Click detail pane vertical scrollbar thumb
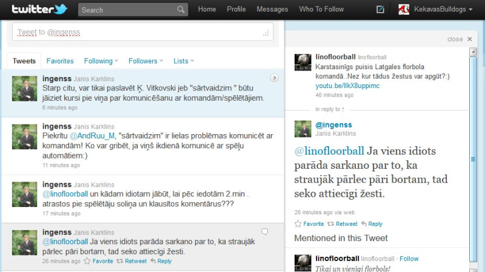 click(x=473, y=159)
